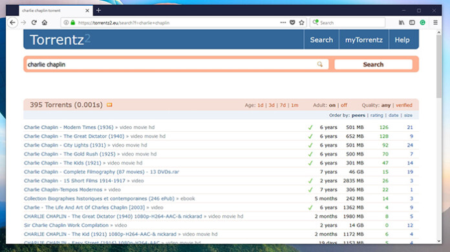This screenshot has width=450, height=252.
Task: Click the 395 Torrents (0.001s) heading
Action: point(66,105)
